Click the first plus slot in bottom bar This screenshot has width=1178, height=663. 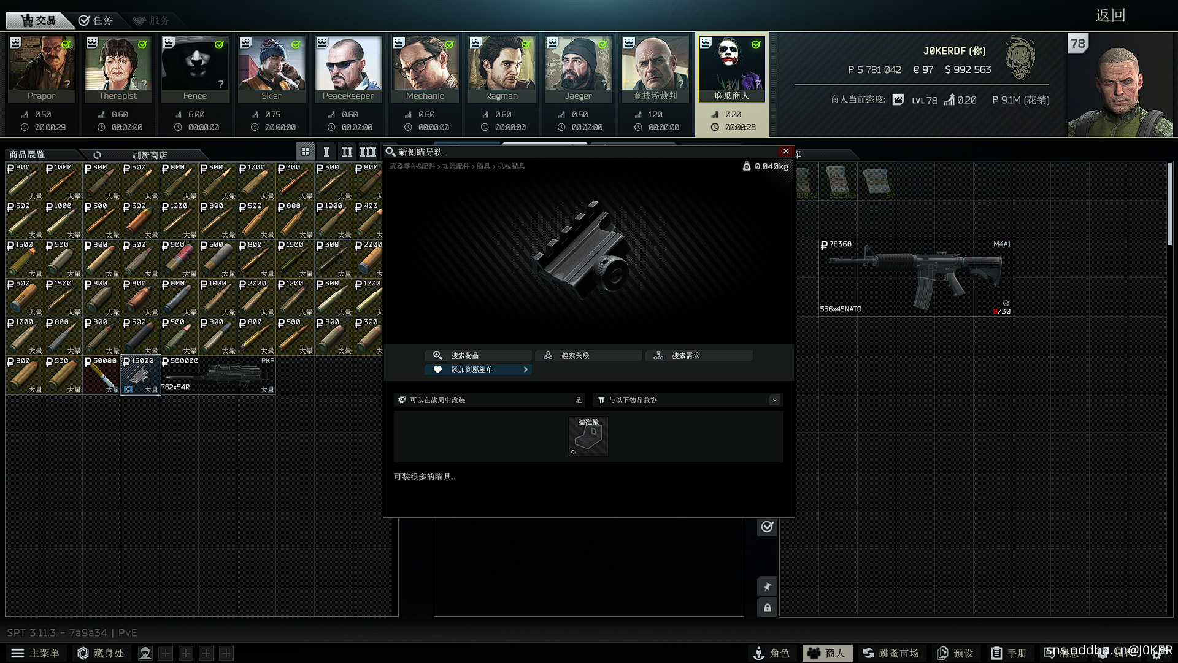click(x=166, y=653)
